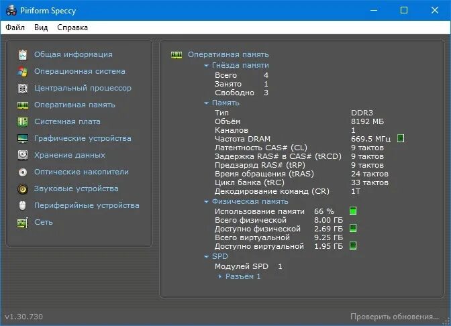Click the Хранение данных hard drive icon

point(23,155)
